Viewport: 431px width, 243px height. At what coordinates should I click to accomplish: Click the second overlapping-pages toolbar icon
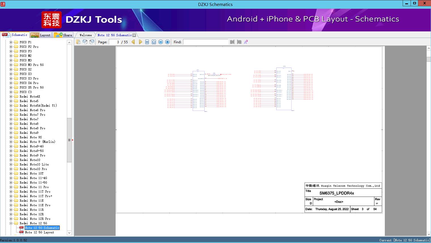(x=85, y=42)
